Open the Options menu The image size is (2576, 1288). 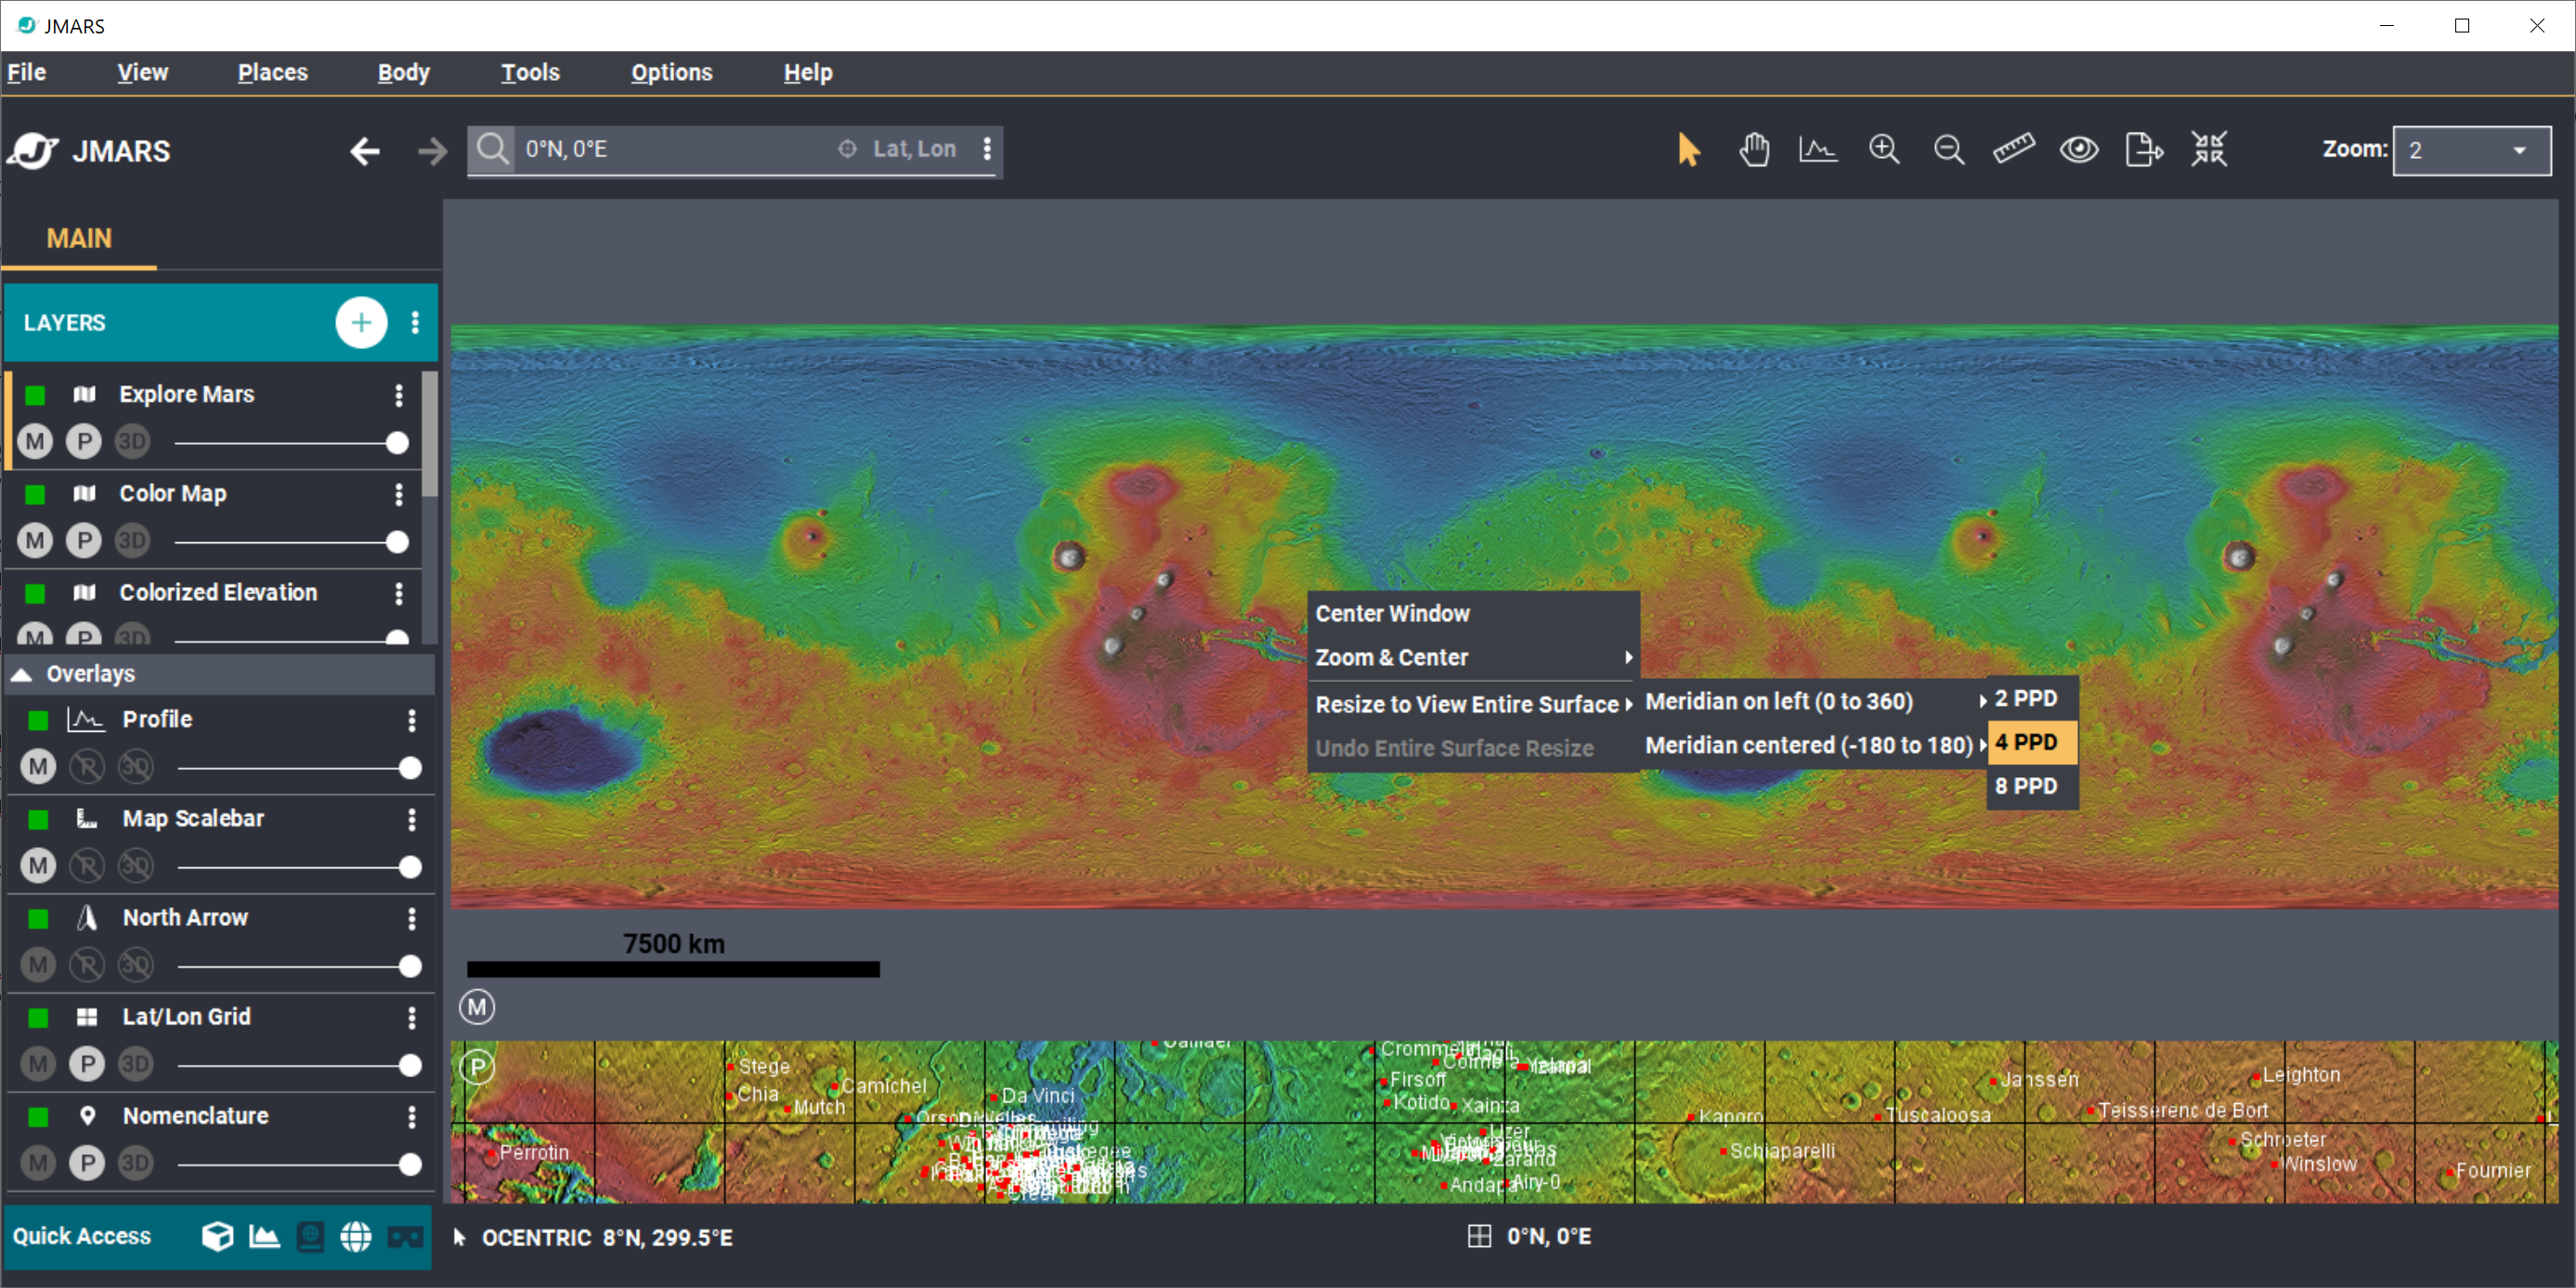[672, 72]
